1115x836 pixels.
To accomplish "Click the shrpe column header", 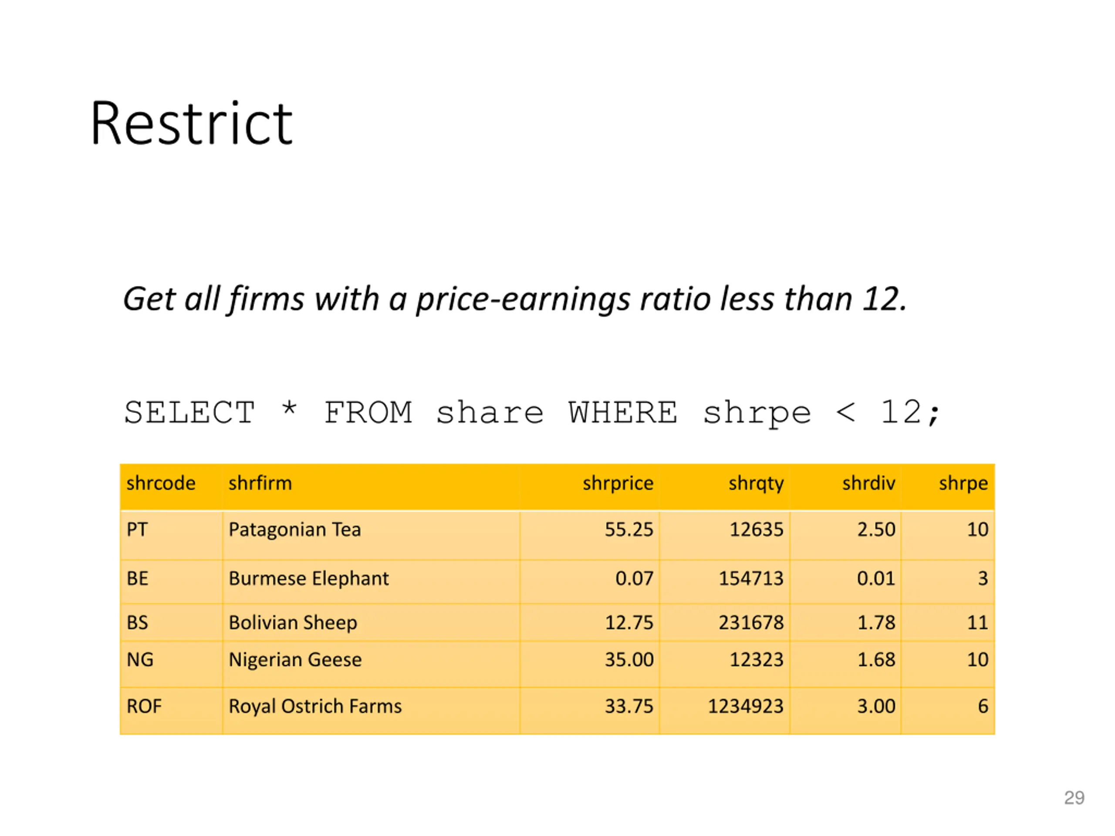I will (963, 484).
